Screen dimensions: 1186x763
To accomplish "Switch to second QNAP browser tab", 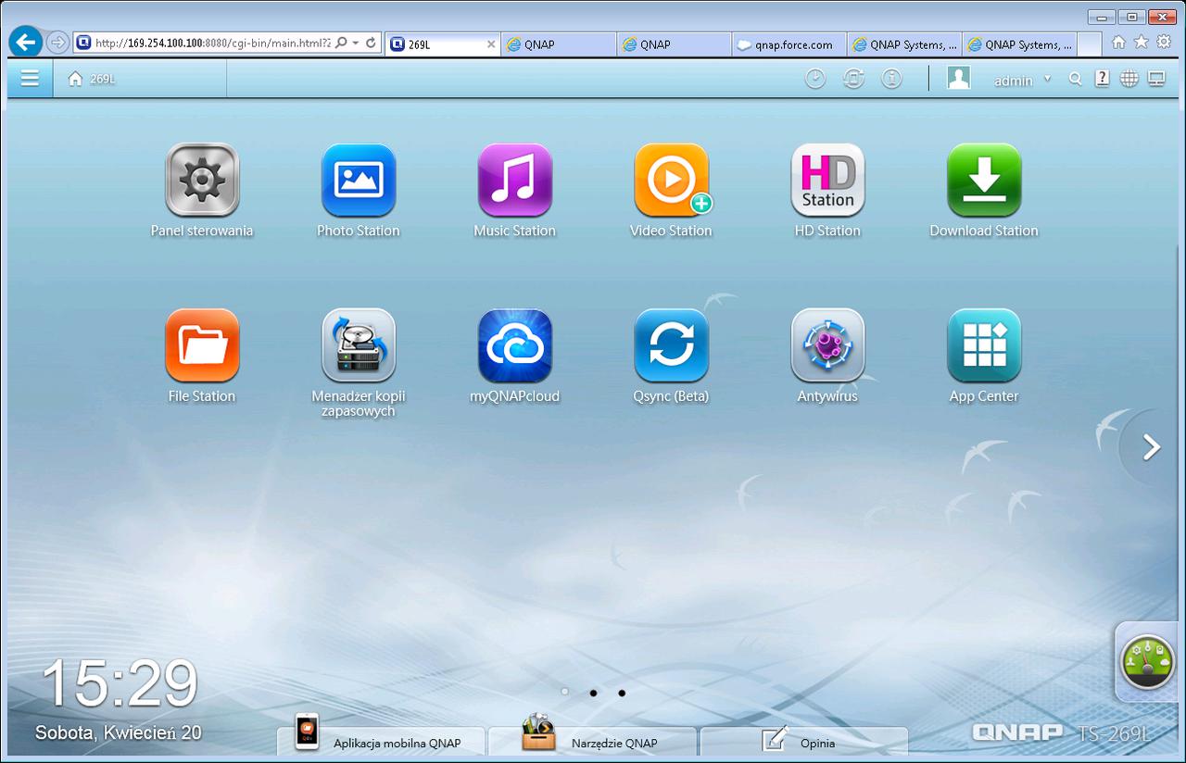I will [x=674, y=44].
